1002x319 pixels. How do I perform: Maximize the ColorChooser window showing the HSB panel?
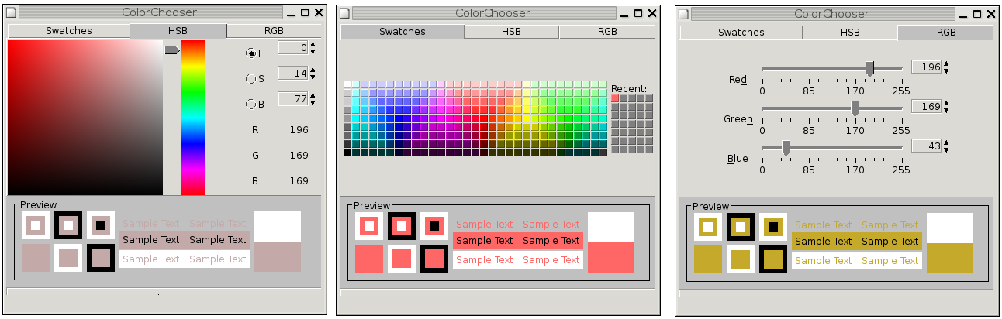tap(304, 13)
